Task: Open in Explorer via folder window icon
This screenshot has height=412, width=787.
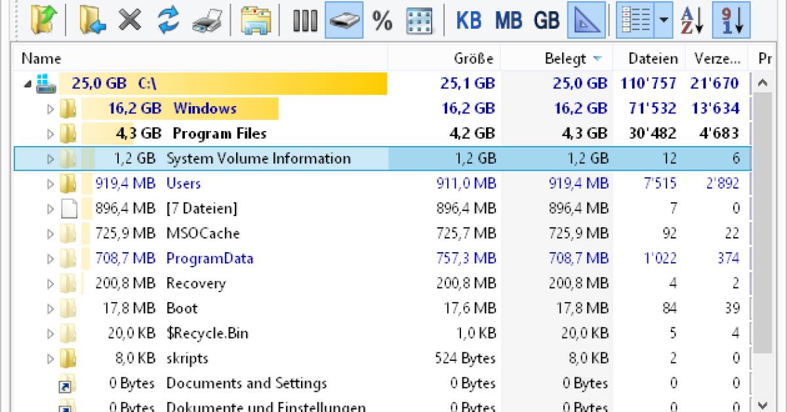Action: [256, 21]
